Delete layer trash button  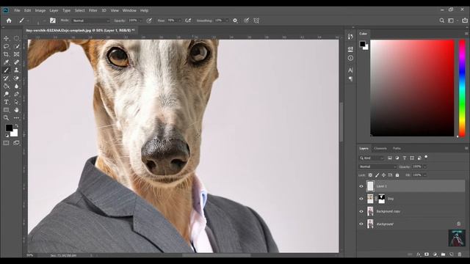click(x=460, y=254)
